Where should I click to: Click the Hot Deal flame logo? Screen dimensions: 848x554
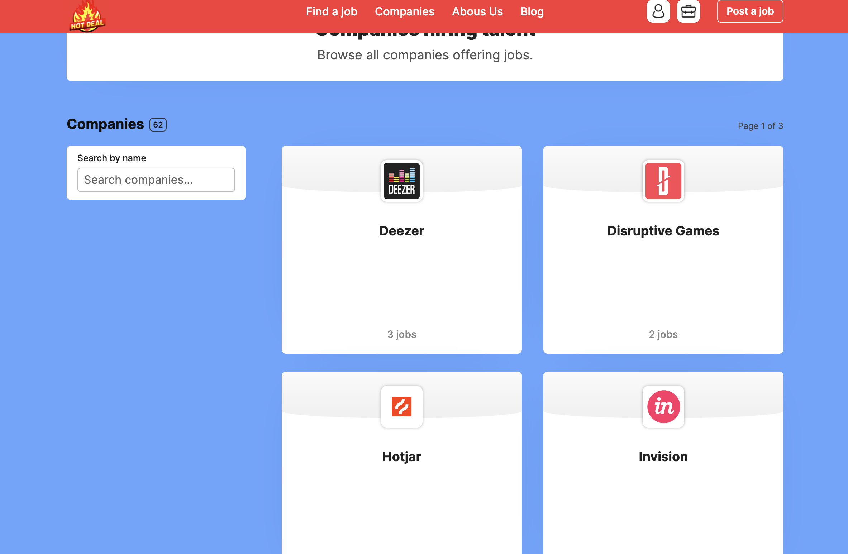point(87,16)
